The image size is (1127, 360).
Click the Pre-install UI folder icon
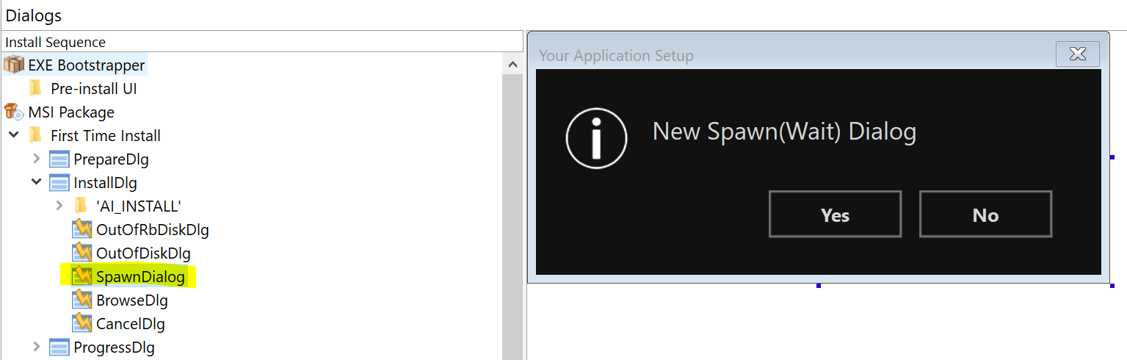pyautogui.click(x=35, y=88)
